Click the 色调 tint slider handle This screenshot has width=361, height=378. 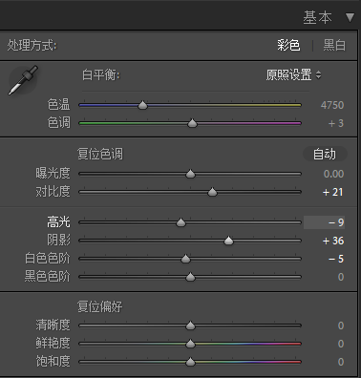point(192,123)
